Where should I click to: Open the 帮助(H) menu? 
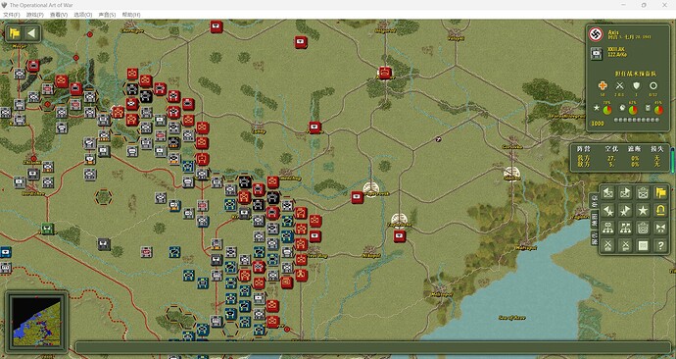point(131,15)
